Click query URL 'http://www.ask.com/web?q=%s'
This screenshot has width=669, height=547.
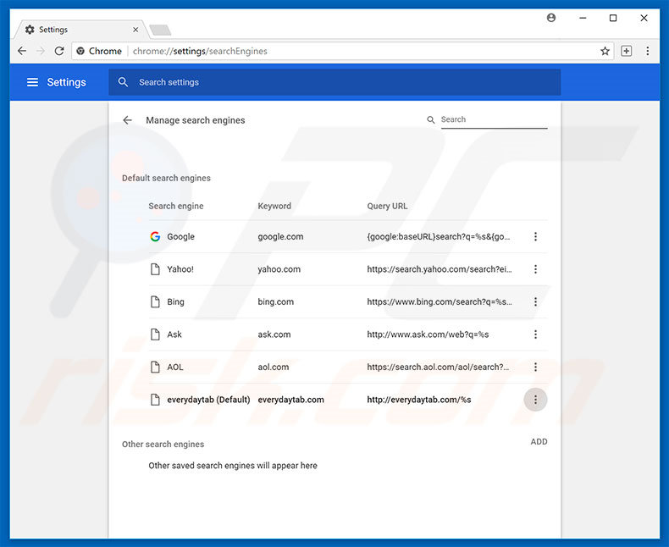pos(428,334)
